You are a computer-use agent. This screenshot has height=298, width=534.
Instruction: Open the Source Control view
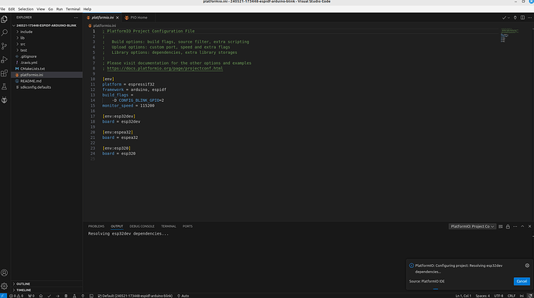(x=5, y=46)
